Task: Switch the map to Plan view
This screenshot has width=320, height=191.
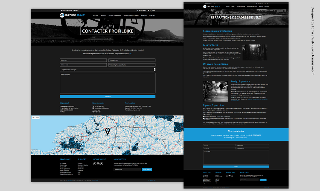Action: point(33,118)
